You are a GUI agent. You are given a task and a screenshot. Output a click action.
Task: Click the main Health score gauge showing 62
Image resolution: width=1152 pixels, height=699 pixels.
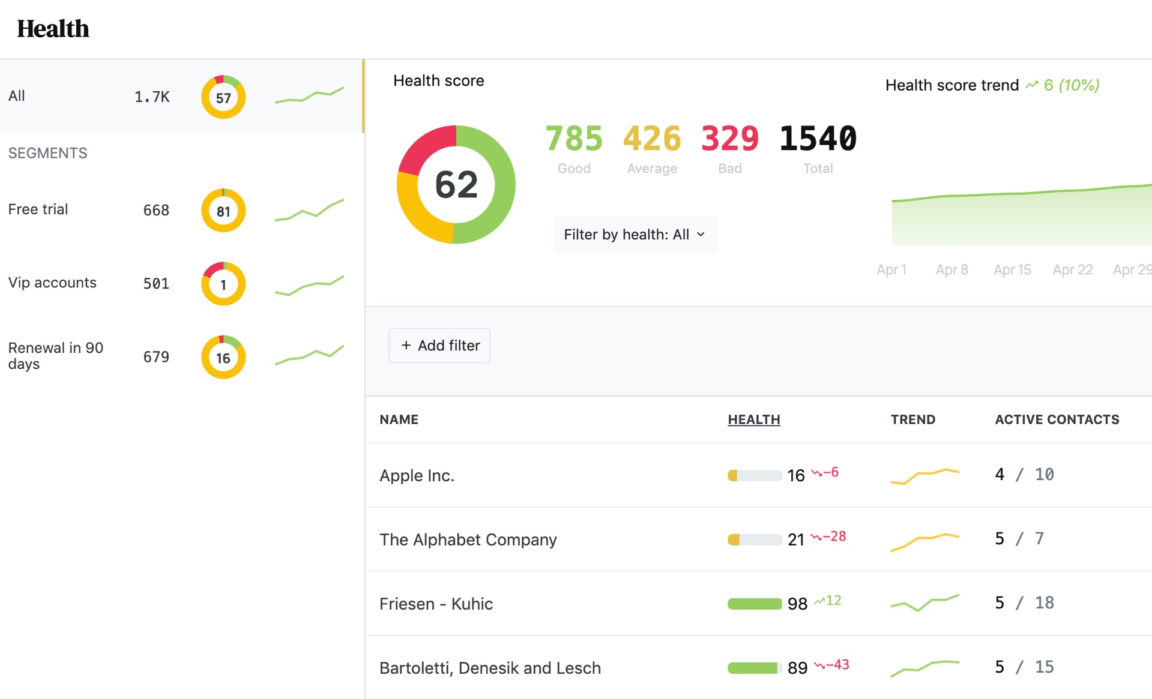pyautogui.click(x=456, y=184)
